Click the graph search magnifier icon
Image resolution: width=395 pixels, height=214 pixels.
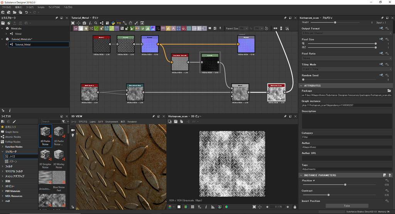(95, 23)
